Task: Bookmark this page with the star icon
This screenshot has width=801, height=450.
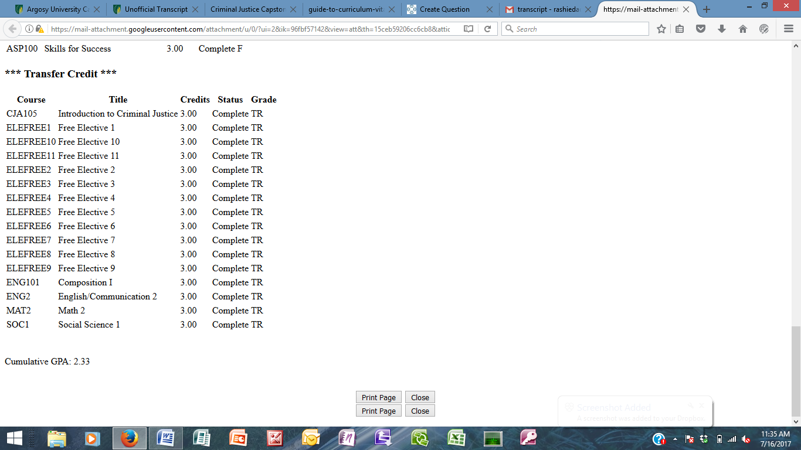Action: [661, 29]
